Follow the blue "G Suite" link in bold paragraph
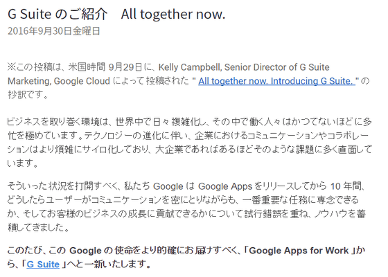 coord(43,264)
